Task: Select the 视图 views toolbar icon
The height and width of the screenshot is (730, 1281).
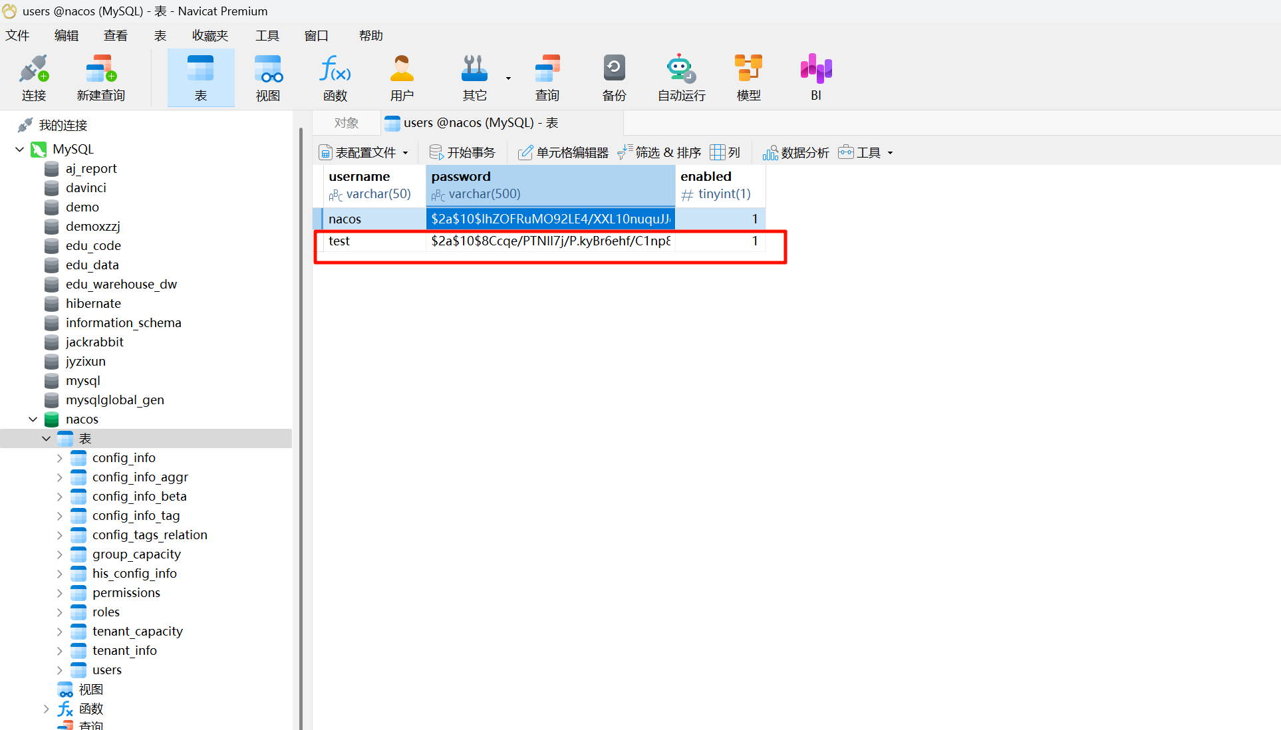Action: [x=268, y=70]
